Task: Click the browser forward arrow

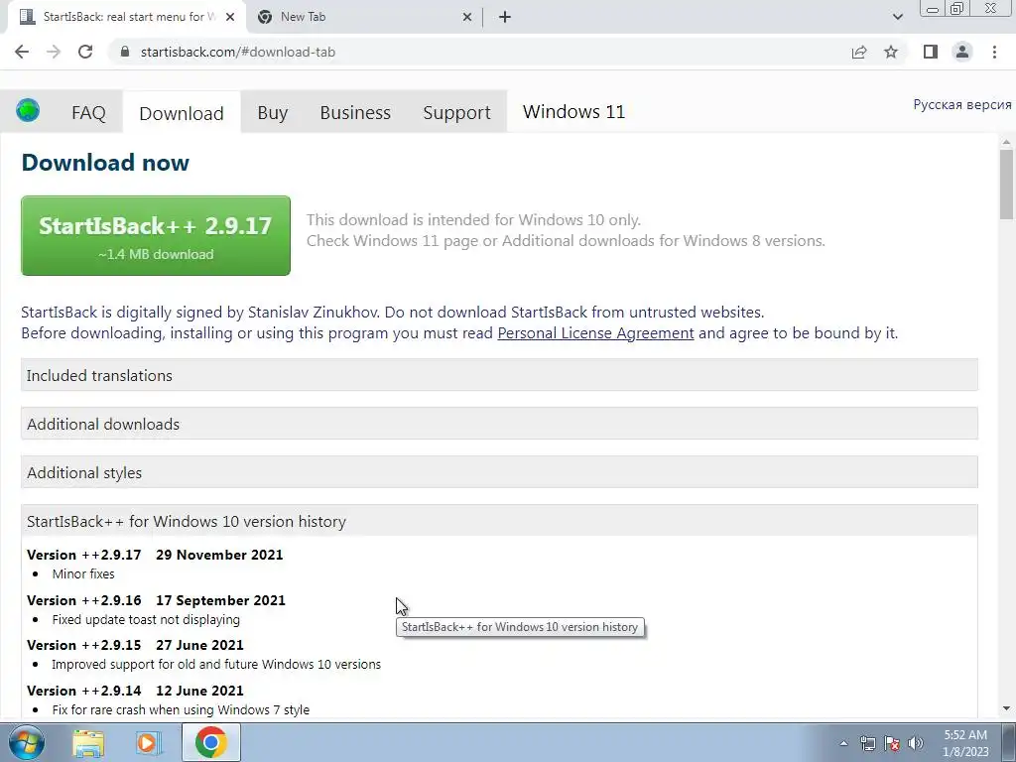Action: click(54, 52)
